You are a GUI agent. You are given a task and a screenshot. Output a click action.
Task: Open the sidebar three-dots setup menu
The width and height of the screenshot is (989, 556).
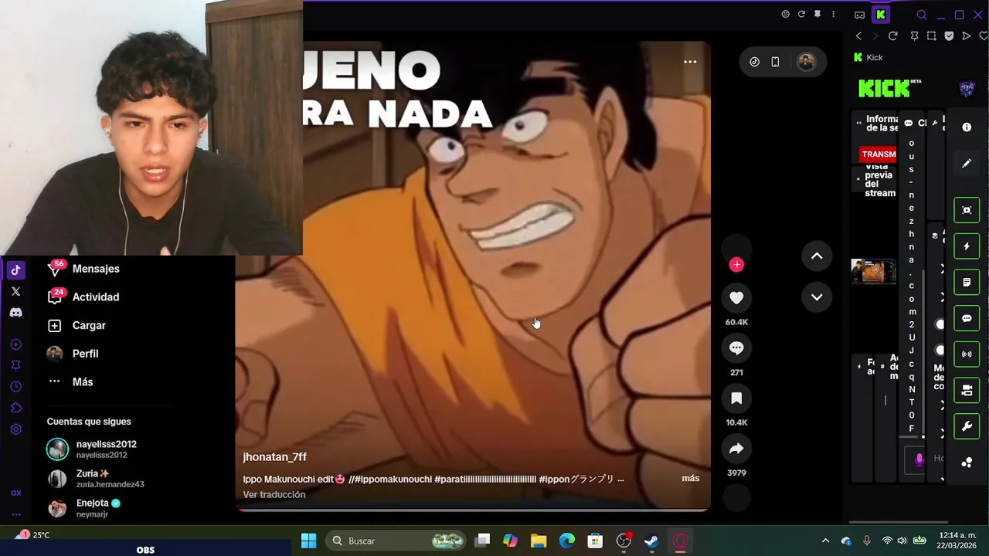pyautogui.click(x=15, y=514)
